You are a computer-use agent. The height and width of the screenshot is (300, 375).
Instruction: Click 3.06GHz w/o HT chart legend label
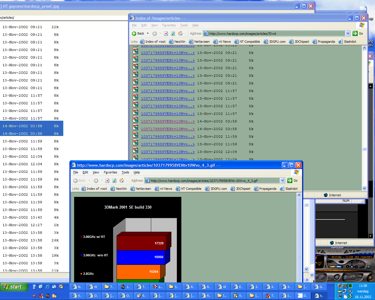coord(96,255)
